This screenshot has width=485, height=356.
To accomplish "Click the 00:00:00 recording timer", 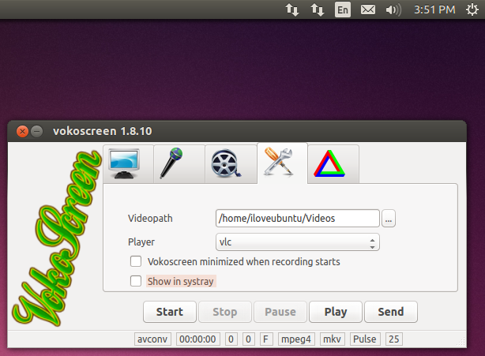I will coord(198,339).
